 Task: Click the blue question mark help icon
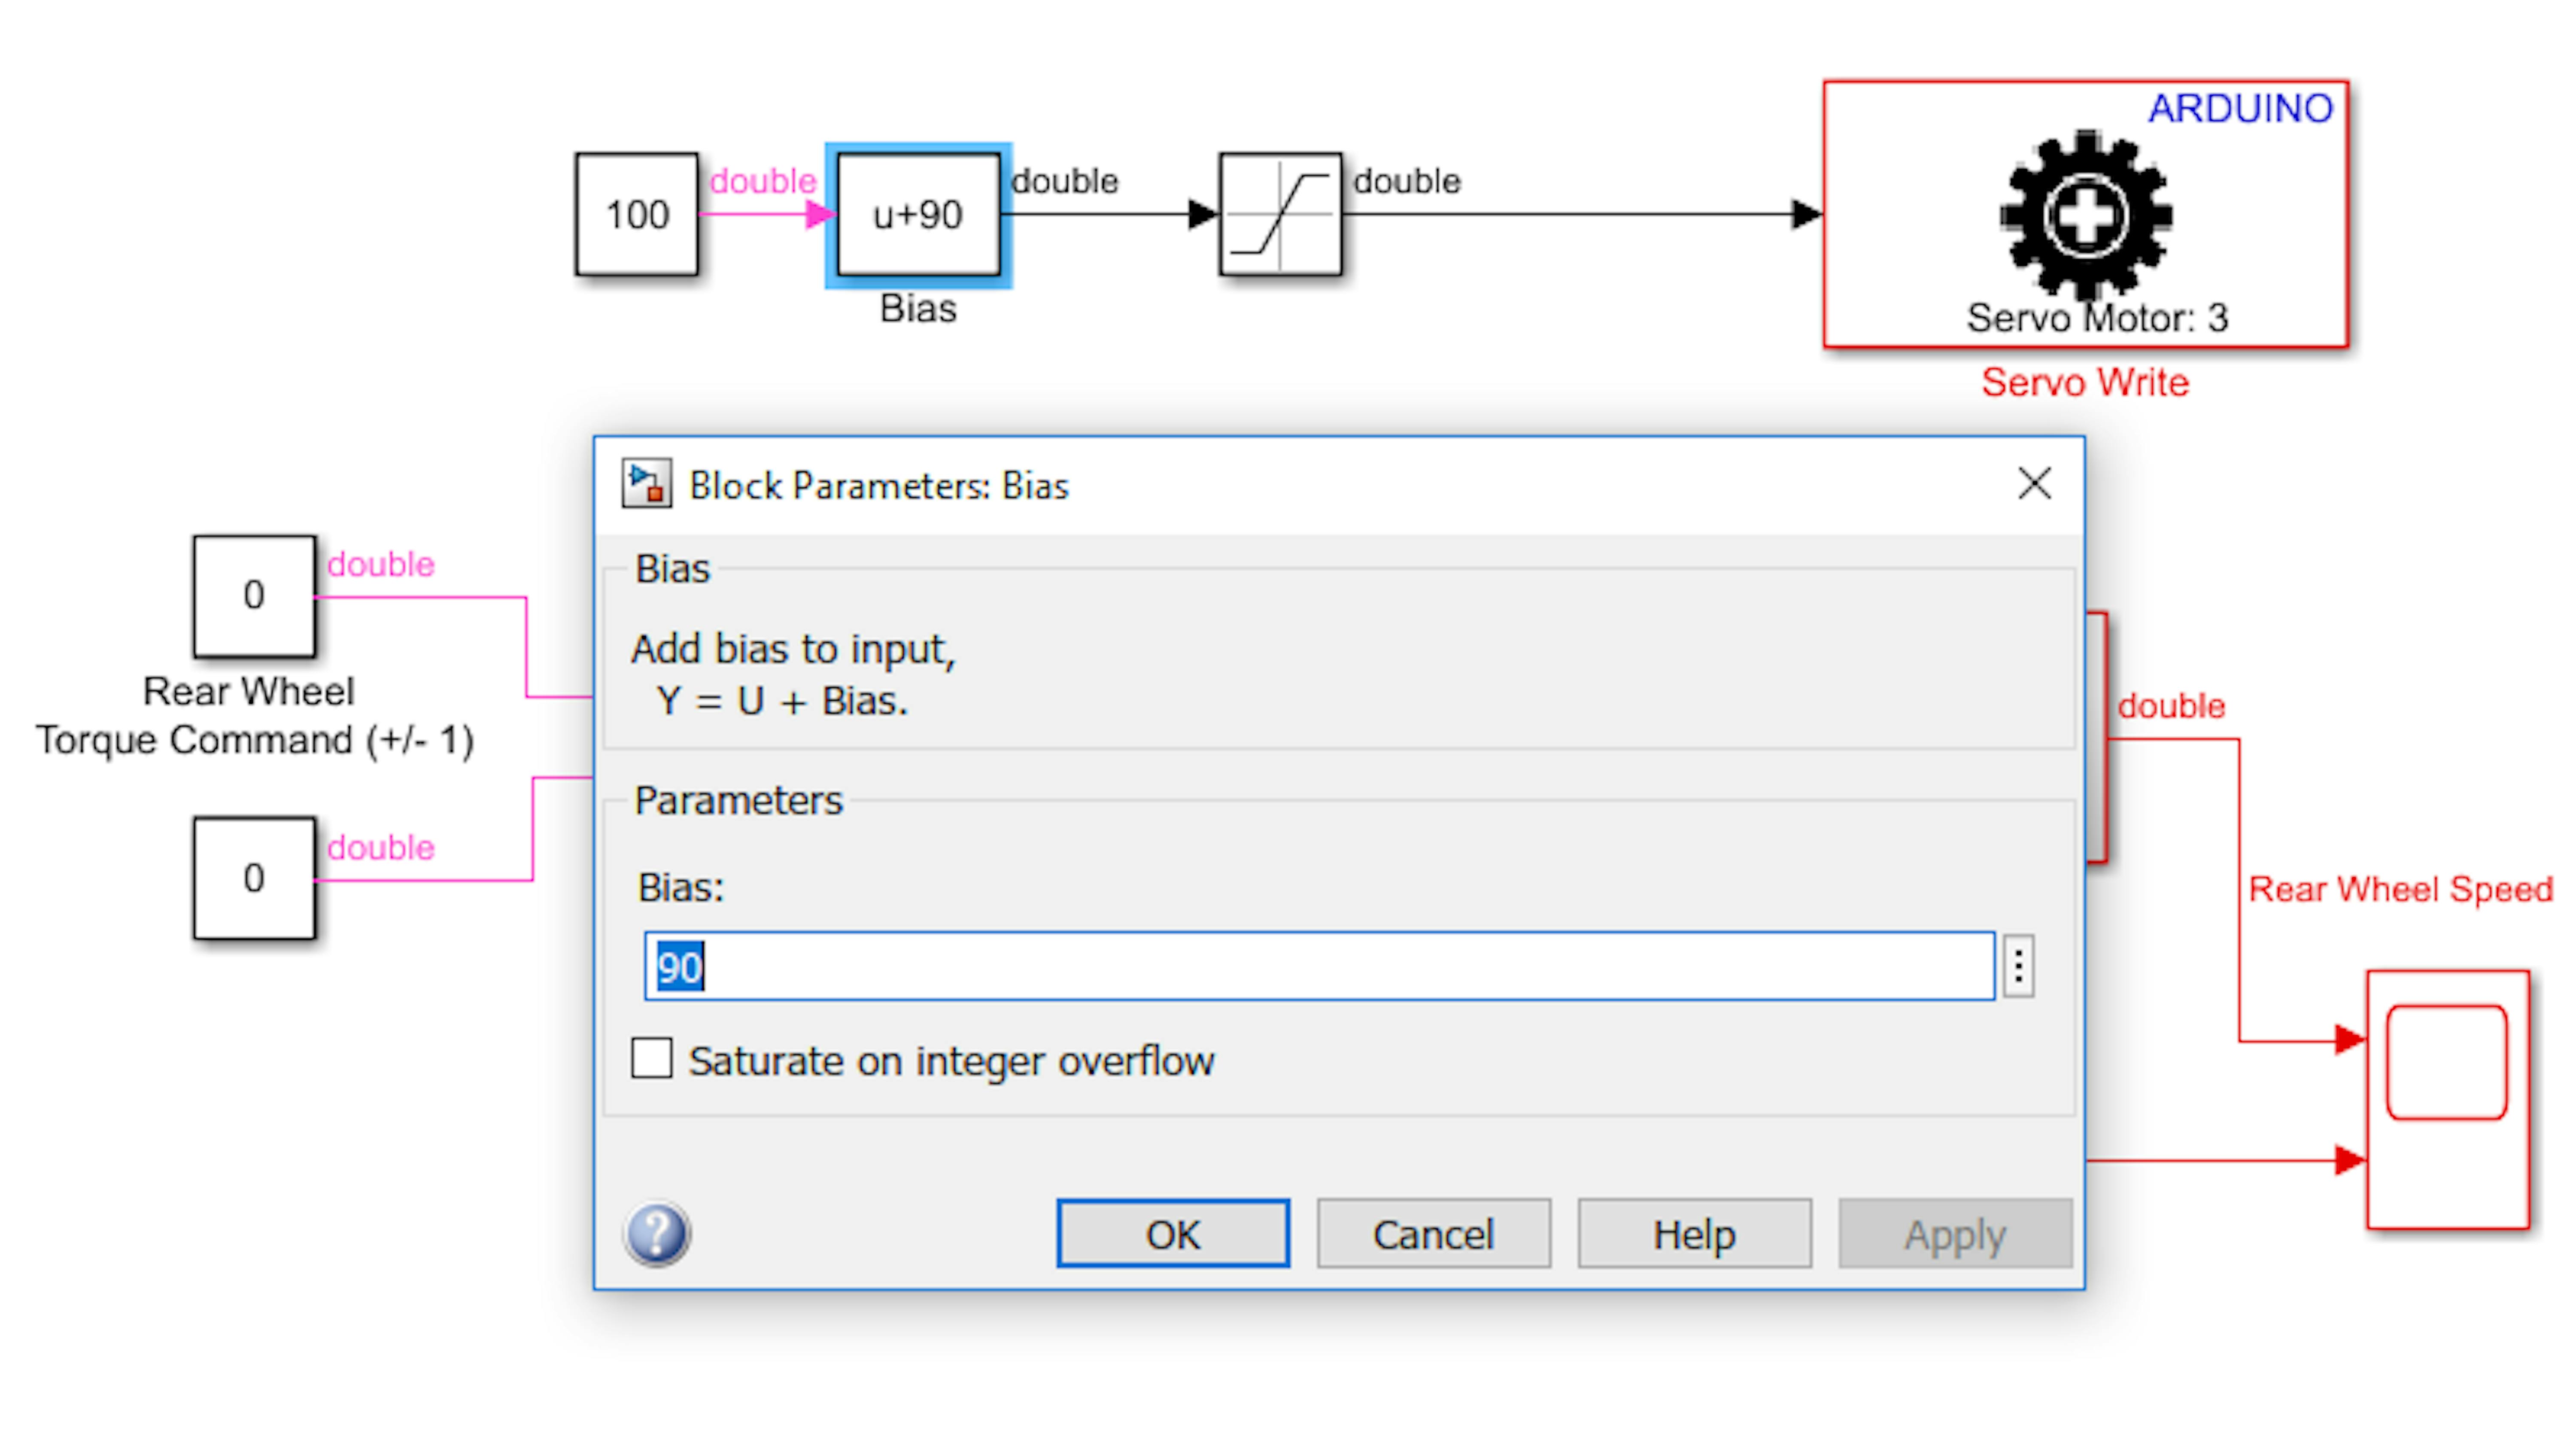[x=657, y=1233]
